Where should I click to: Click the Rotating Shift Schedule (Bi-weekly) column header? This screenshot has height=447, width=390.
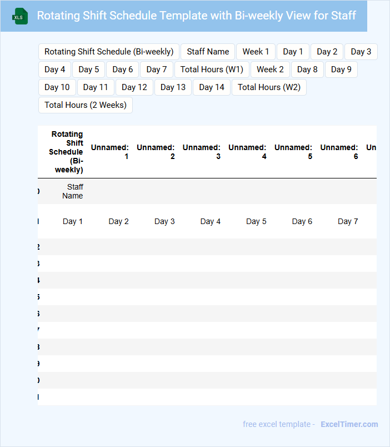(66, 152)
